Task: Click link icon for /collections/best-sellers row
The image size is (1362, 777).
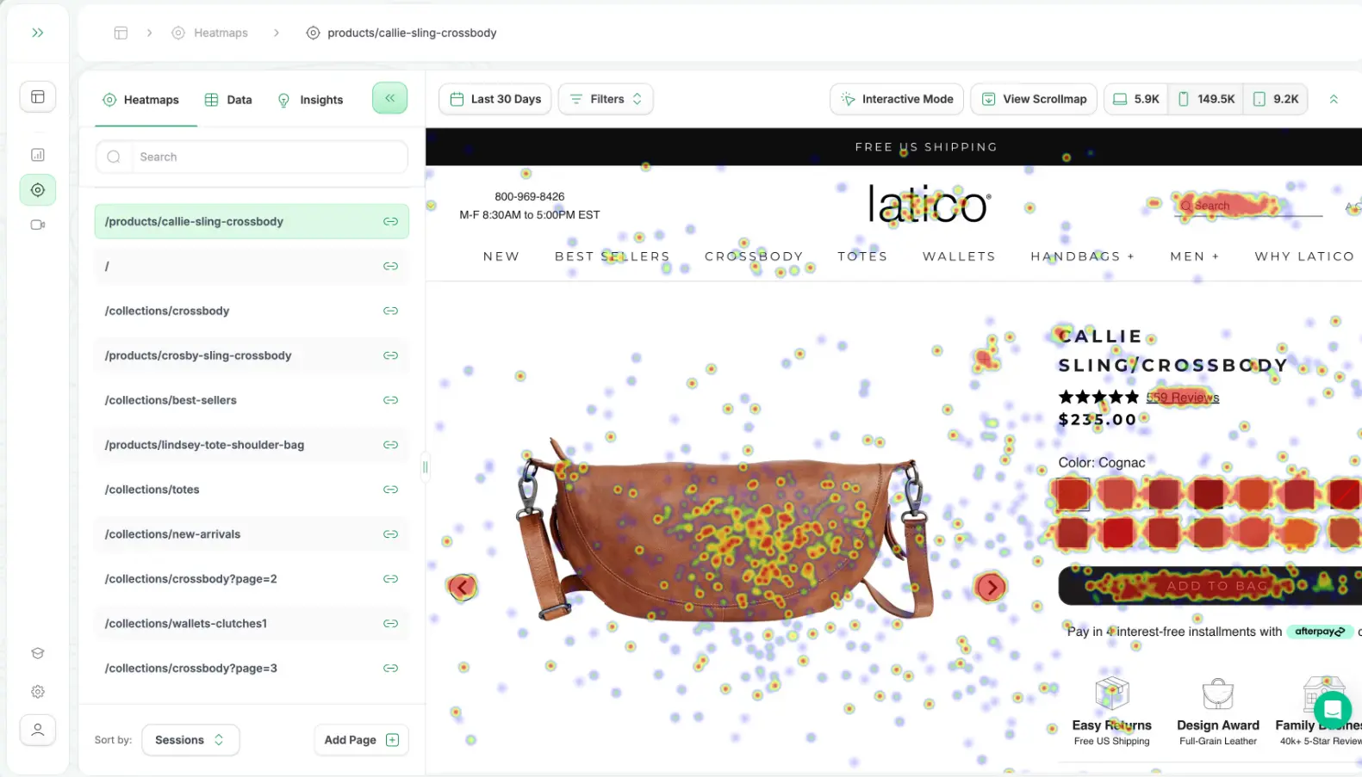Action: (x=390, y=400)
